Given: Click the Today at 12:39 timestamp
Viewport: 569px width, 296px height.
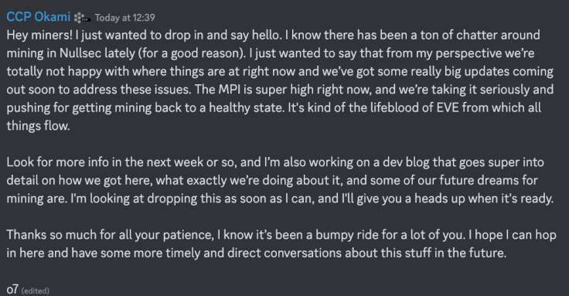Looking at the screenshot, I should tap(124, 18).
